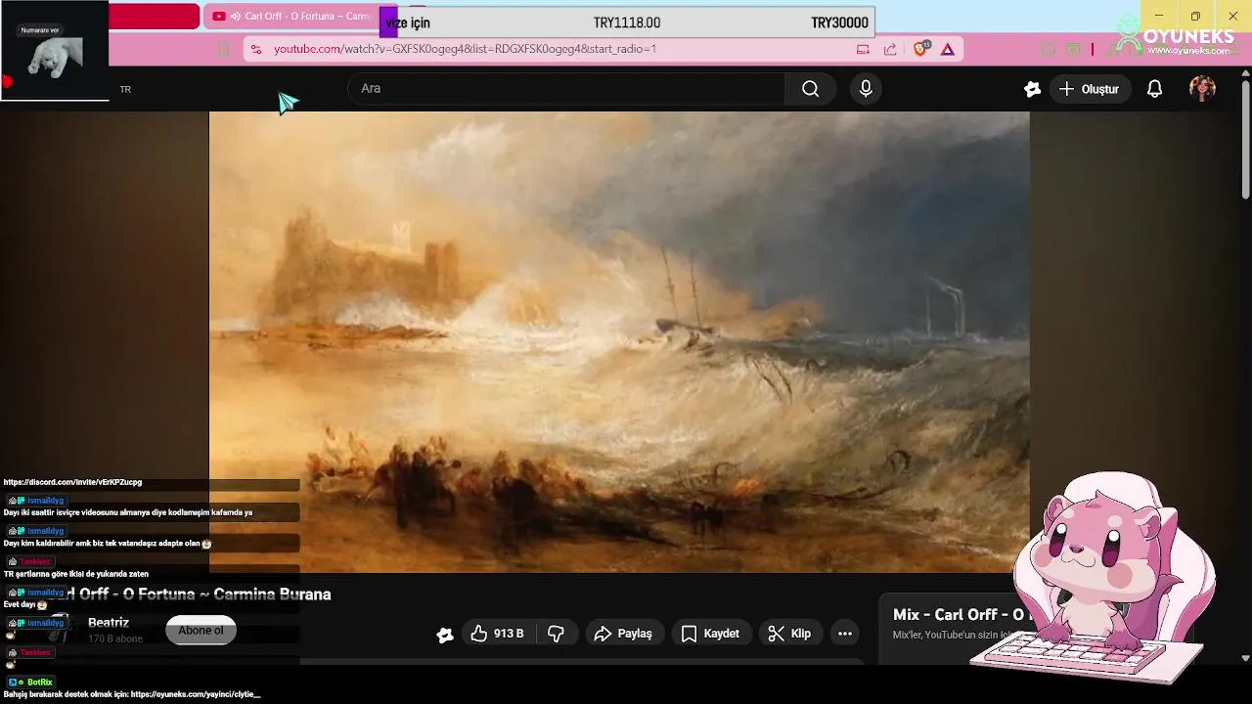Open the Brave Shields lion icon
The height and width of the screenshot is (704, 1252).
919,49
